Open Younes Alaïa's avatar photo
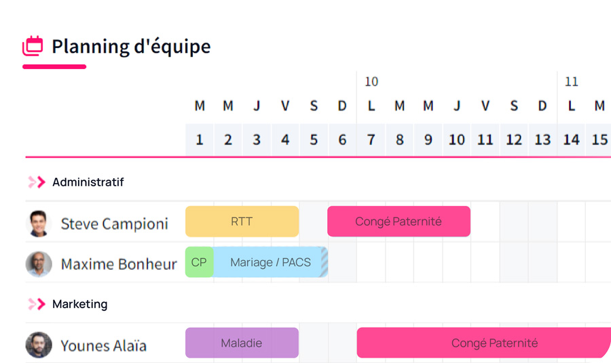 pos(39,345)
